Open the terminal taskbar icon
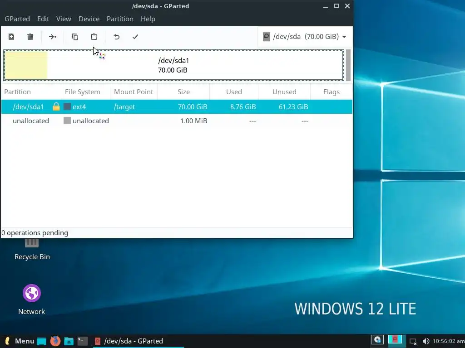 click(x=83, y=341)
